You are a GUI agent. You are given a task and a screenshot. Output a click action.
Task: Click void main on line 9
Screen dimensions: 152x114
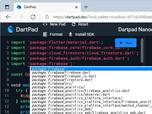coord(20,85)
